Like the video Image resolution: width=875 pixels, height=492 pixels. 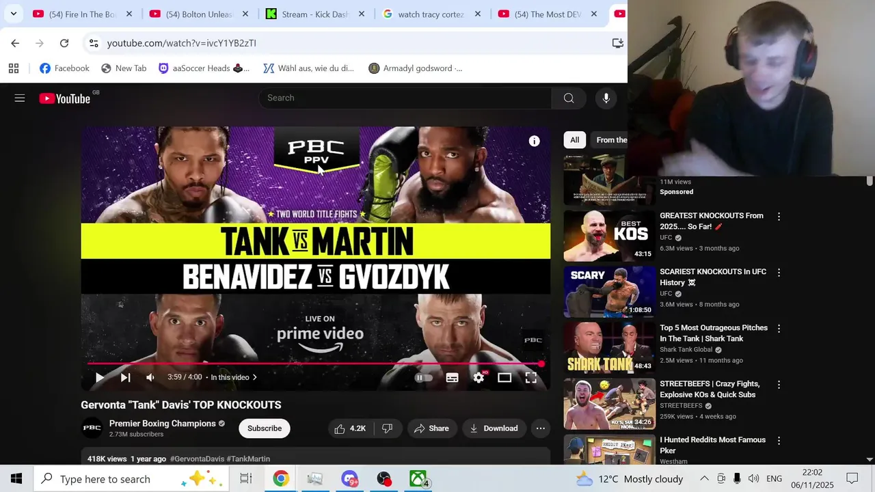tap(350, 428)
